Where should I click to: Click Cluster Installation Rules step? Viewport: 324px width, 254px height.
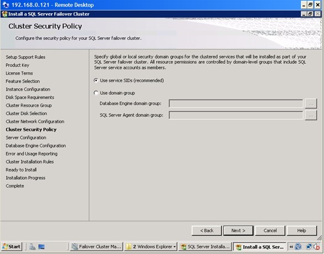[30, 162]
